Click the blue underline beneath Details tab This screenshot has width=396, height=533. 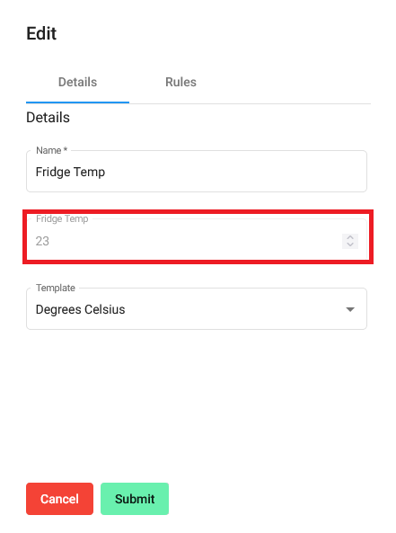click(x=77, y=102)
